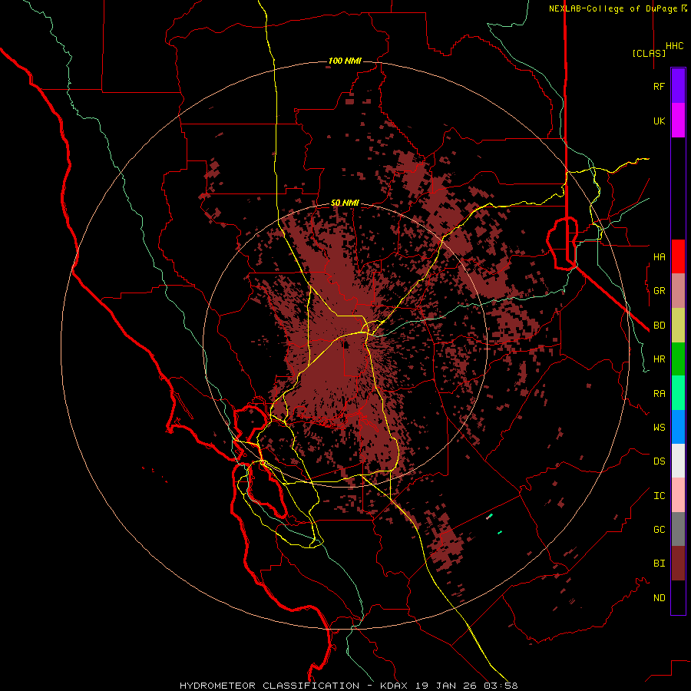Click the GC gray legend swatch
Image resolution: width=691 pixels, height=691 pixels.
678,529
